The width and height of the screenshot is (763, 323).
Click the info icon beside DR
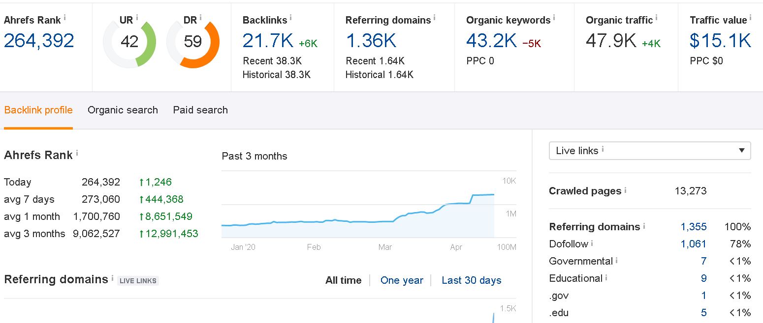[201, 18]
